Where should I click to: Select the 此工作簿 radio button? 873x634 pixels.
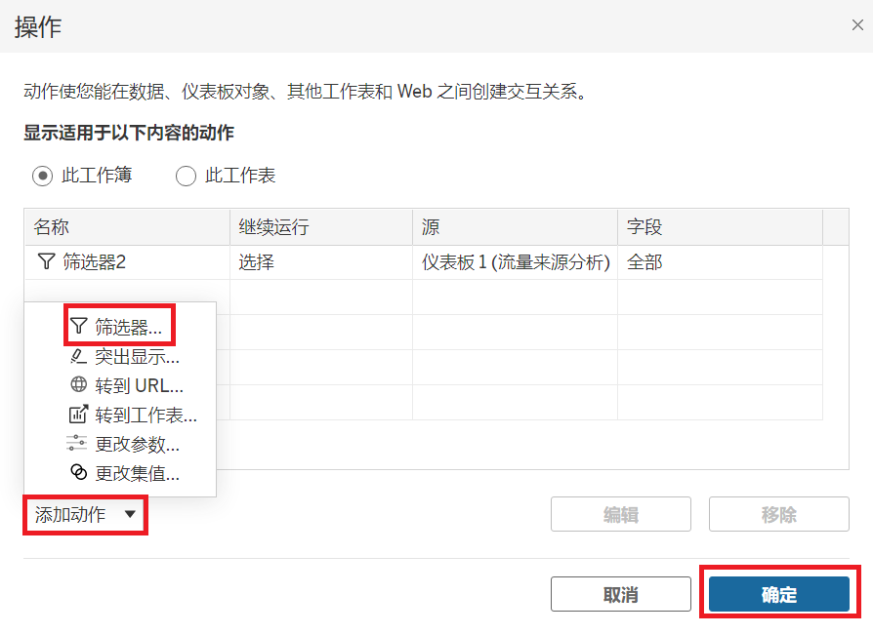tap(42, 176)
